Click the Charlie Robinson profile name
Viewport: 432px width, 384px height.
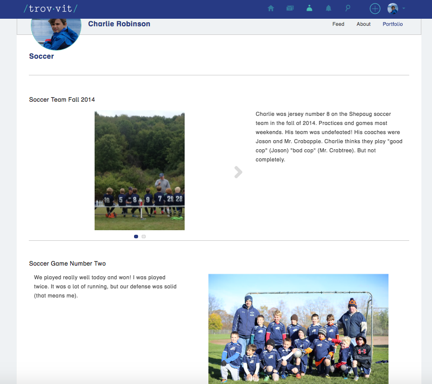click(x=119, y=24)
